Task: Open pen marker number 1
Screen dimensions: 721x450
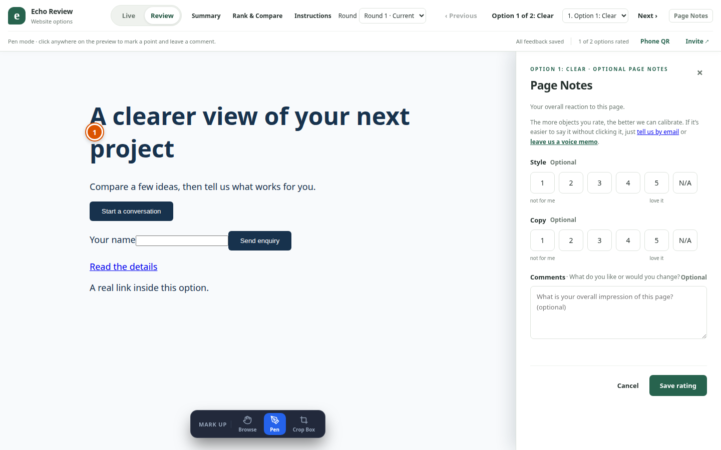Action: click(95, 132)
